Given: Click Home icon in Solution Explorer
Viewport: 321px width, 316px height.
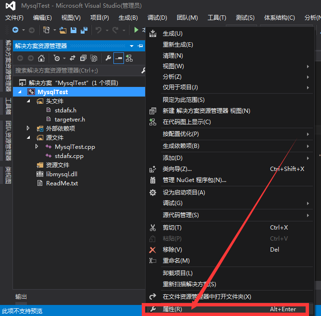Looking at the screenshot, I should (x=41, y=58).
